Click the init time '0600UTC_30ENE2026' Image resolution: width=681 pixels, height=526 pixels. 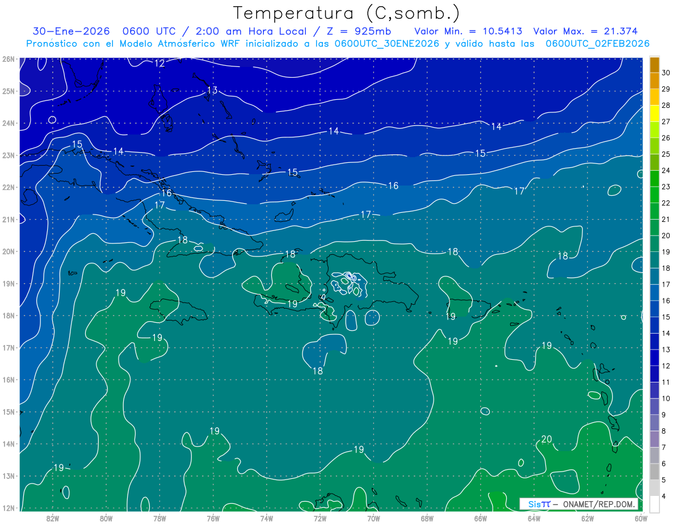(x=386, y=44)
